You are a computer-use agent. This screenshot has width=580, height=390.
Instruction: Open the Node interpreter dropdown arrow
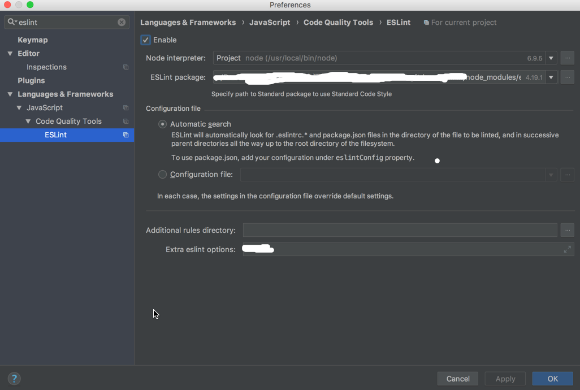click(x=551, y=58)
